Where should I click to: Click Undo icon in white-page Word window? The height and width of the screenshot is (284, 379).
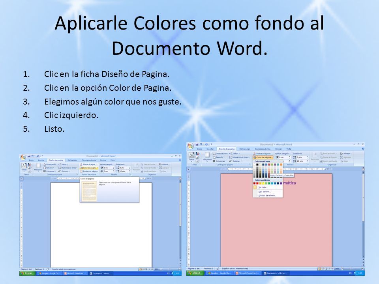point(33,156)
